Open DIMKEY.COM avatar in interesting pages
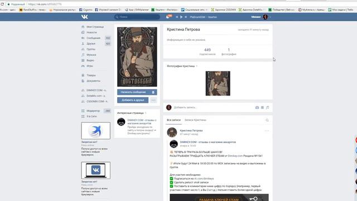The image size is (357, 201). [x=121, y=122]
